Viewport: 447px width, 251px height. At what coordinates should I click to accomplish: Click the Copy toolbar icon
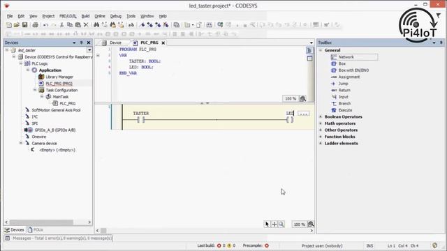[x=70, y=25]
